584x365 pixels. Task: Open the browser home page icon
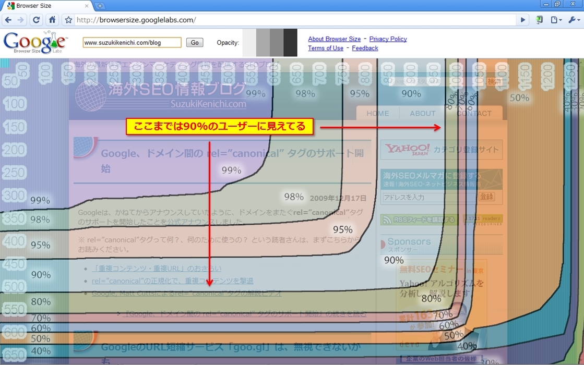coord(53,20)
